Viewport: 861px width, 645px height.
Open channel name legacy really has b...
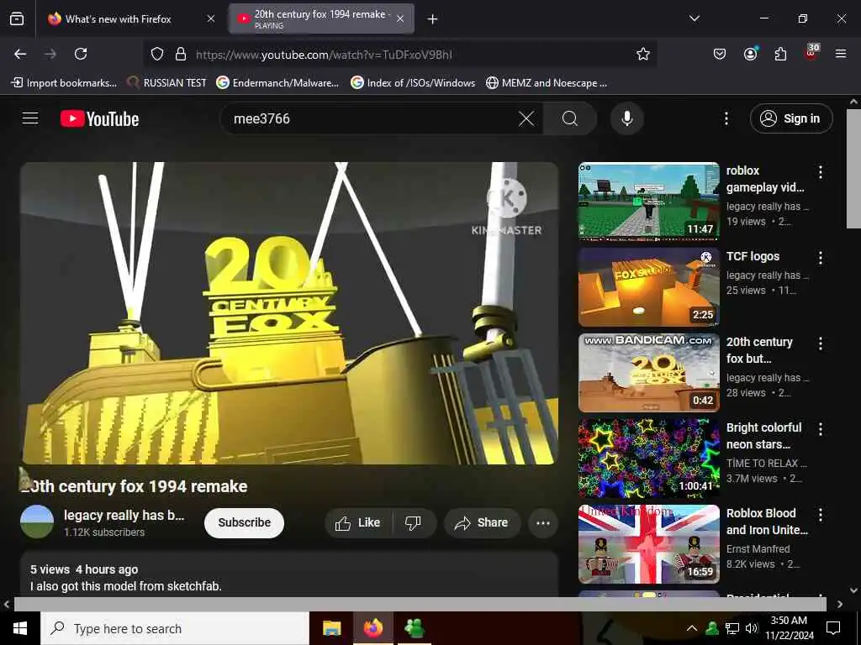pyautogui.click(x=124, y=515)
